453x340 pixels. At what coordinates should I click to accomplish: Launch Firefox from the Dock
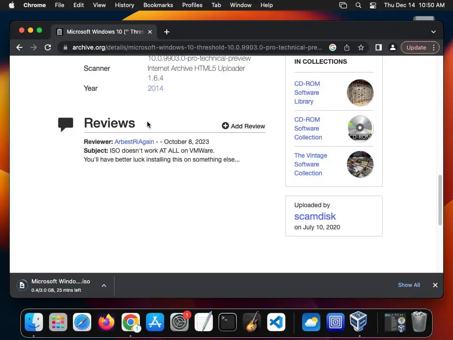106,322
